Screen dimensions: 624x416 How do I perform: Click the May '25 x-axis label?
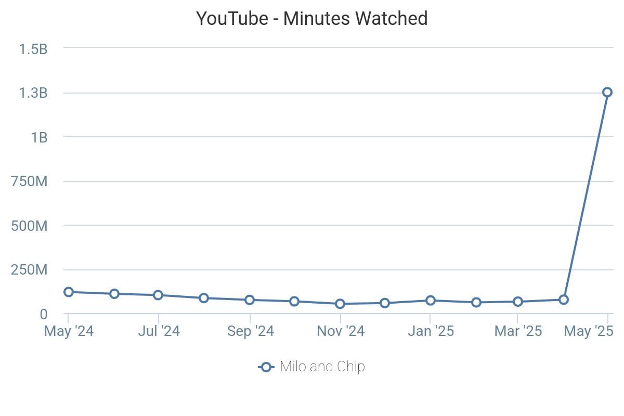coord(590,331)
